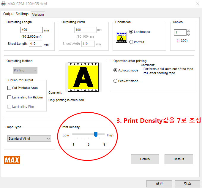Image resolution: width=202 pixels, height=188 pixels.
Task: Enable the Laminating Ink Ribbon checkbox
Action: (x=9, y=97)
